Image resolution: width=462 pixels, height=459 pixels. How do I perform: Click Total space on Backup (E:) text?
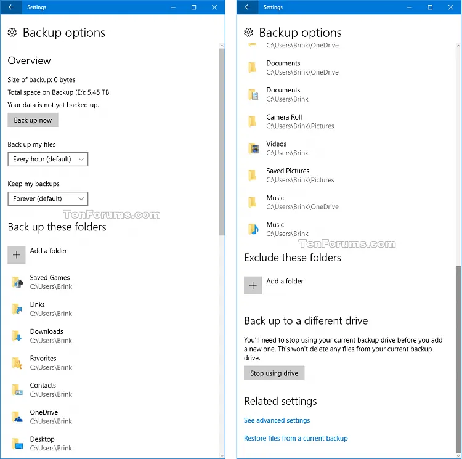pos(59,92)
